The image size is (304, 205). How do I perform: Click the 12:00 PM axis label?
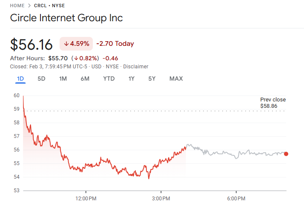coord(86,199)
